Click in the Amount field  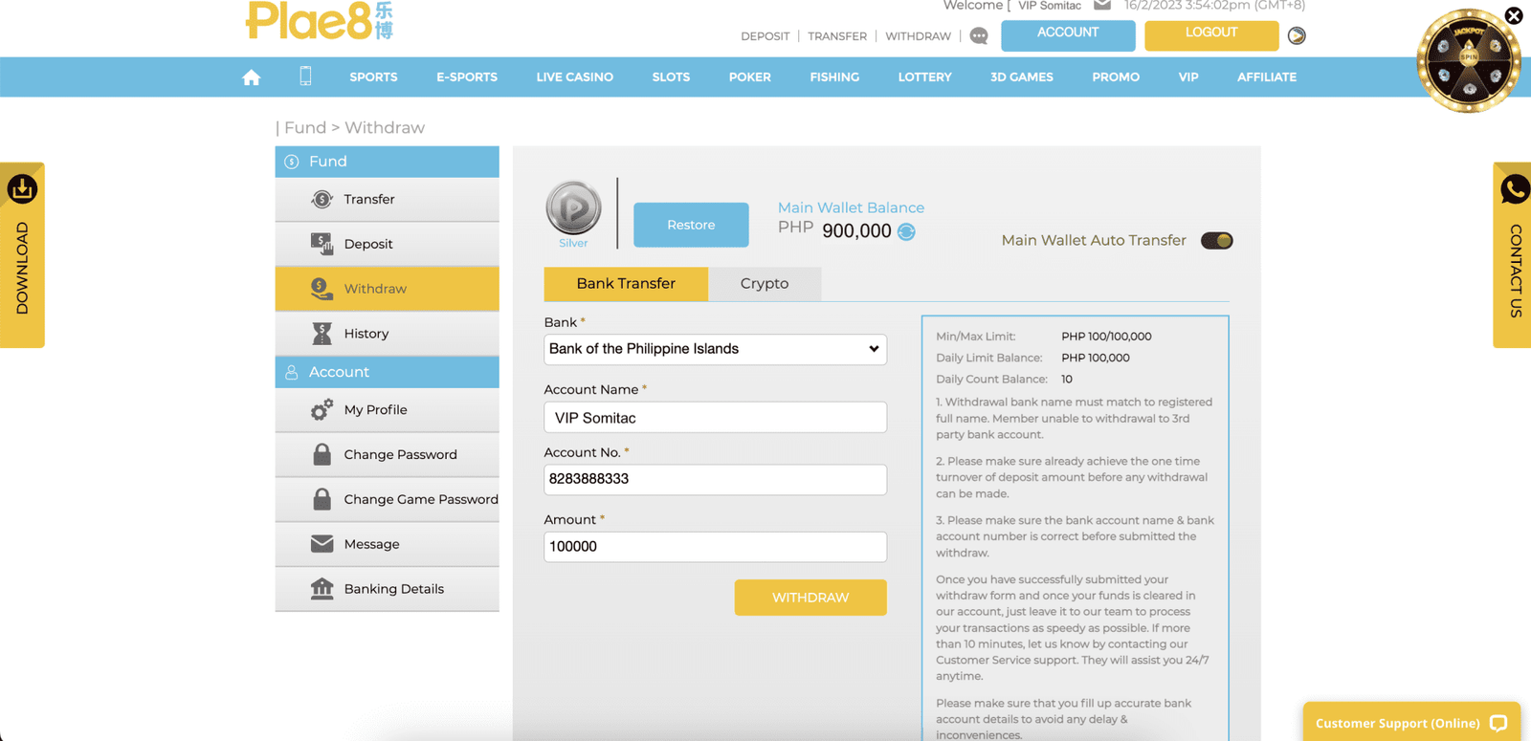pos(715,547)
